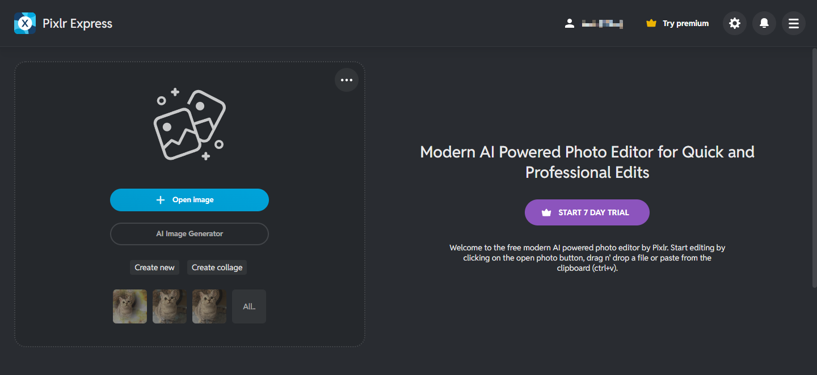Click the crown Try premium icon

[651, 23]
